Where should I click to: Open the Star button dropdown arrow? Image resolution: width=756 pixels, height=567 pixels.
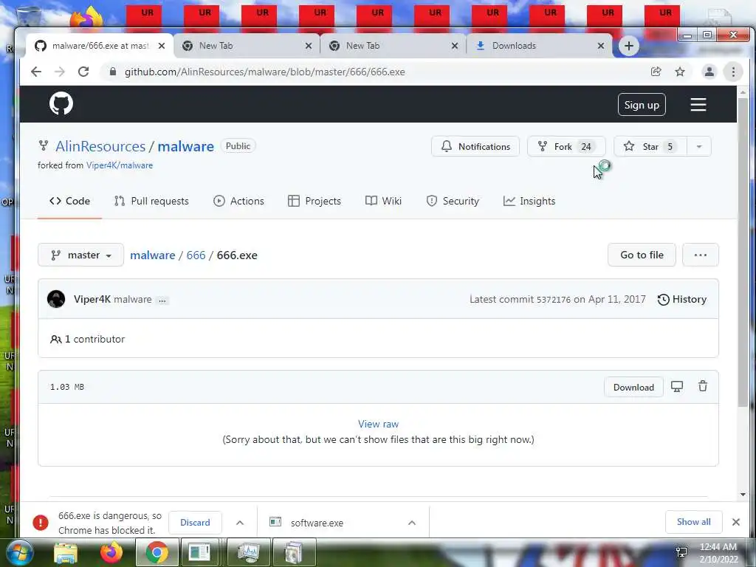[x=698, y=147]
